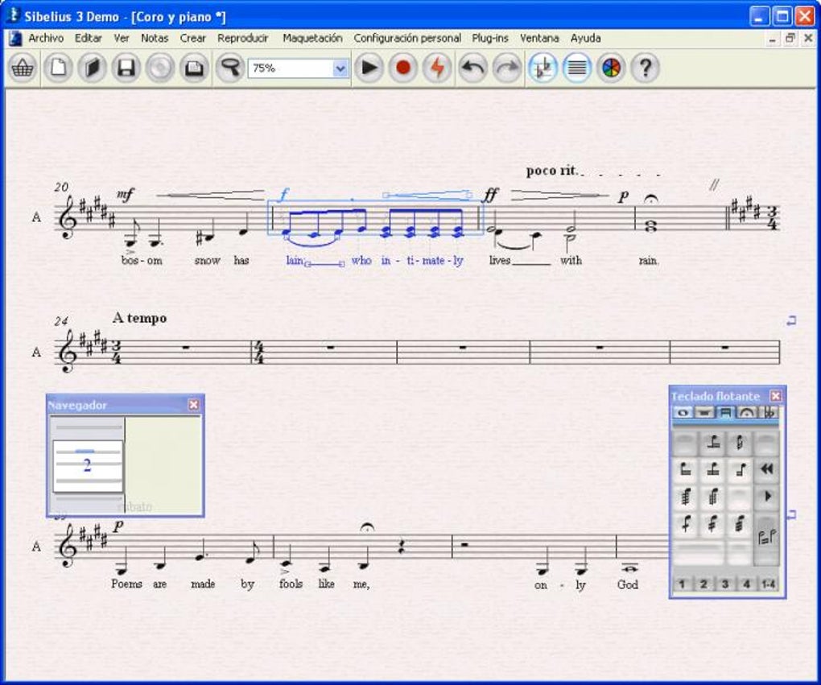
Task: Open the Ayuda menu
Action: 585,38
